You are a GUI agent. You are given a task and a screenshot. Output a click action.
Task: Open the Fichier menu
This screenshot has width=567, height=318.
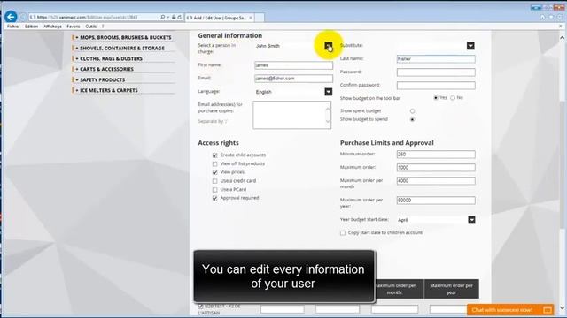(x=13, y=26)
